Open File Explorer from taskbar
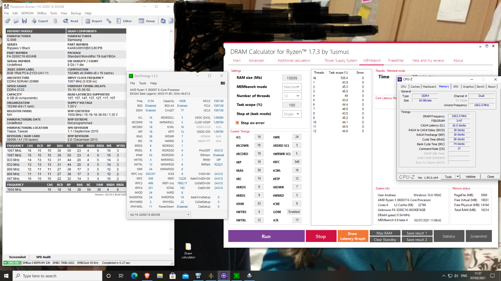This screenshot has width=501, height=281. 160,276
